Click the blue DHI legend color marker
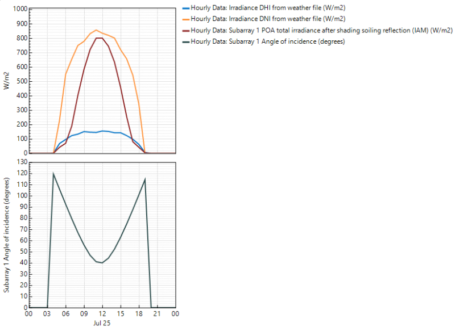 [x=185, y=9]
